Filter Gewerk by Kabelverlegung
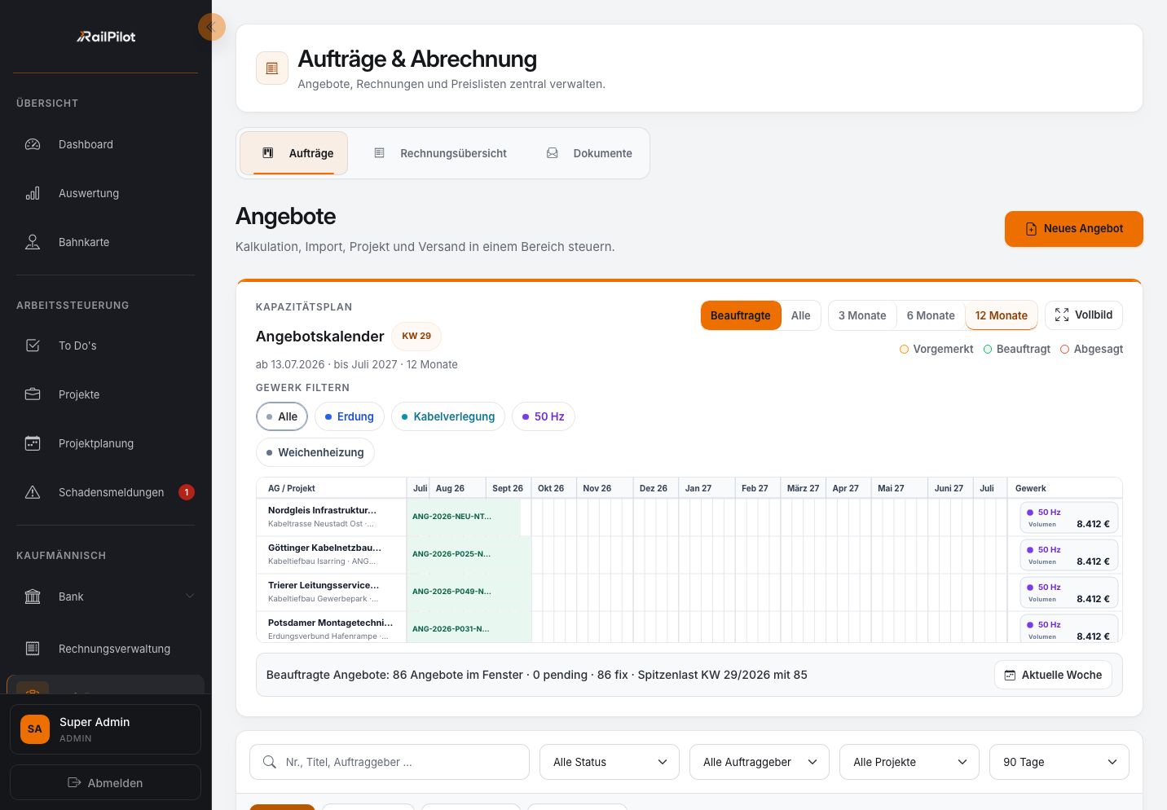This screenshot has width=1167, height=810. click(448, 416)
